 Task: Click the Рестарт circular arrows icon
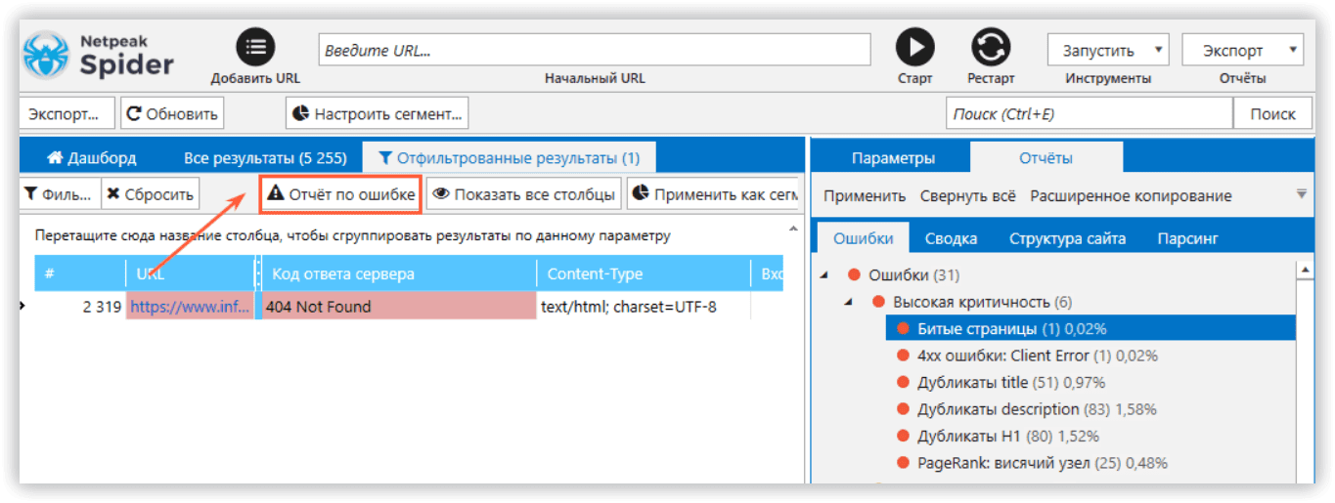[x=990, y=47]
